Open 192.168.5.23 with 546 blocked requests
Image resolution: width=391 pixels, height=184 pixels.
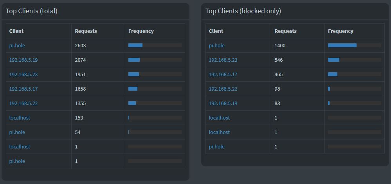223,60
